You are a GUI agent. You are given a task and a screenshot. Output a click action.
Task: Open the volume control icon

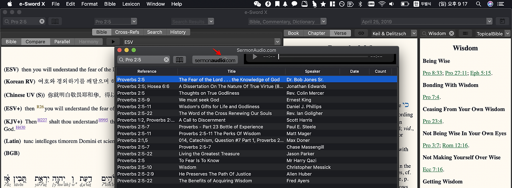[392, 4]
